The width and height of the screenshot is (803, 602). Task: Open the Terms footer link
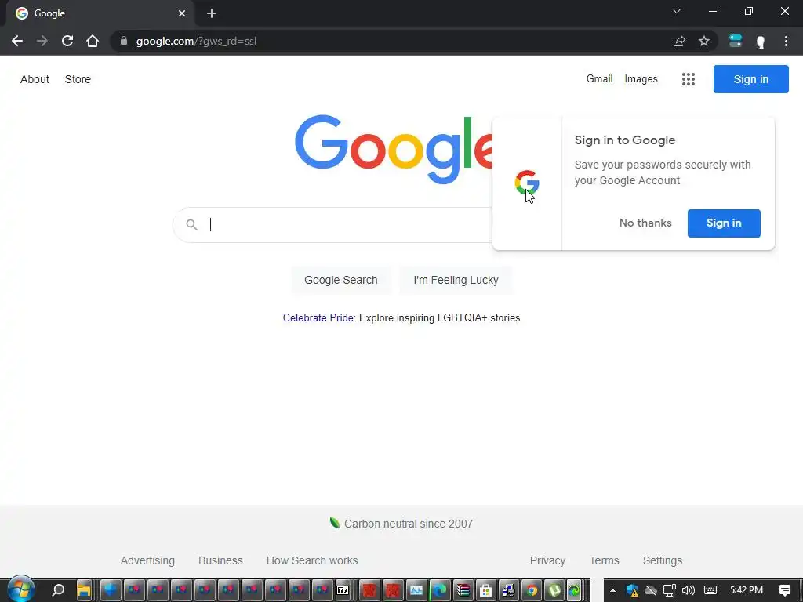tap(604, 560)
